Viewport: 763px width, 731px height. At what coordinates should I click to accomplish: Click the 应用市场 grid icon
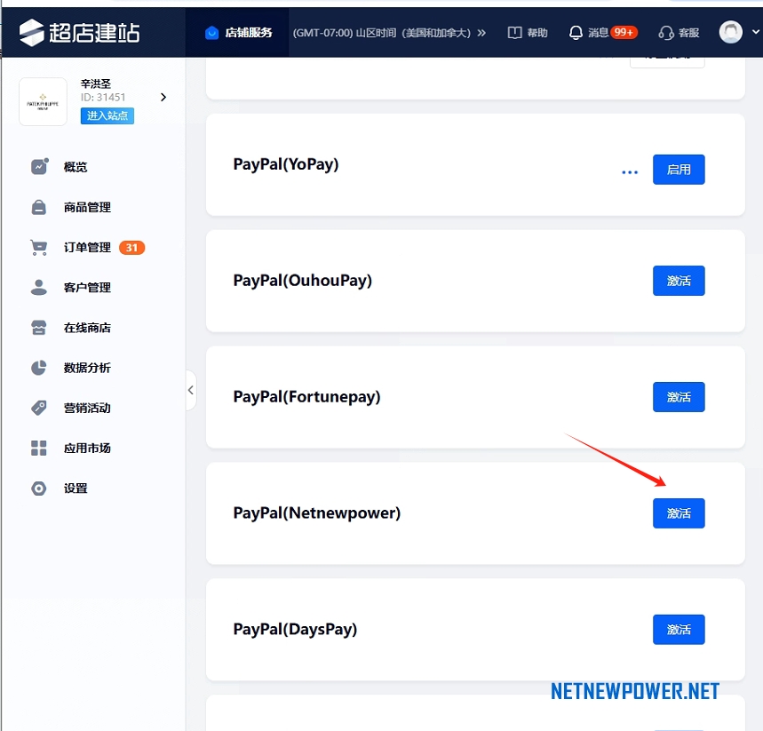[39, 448]
